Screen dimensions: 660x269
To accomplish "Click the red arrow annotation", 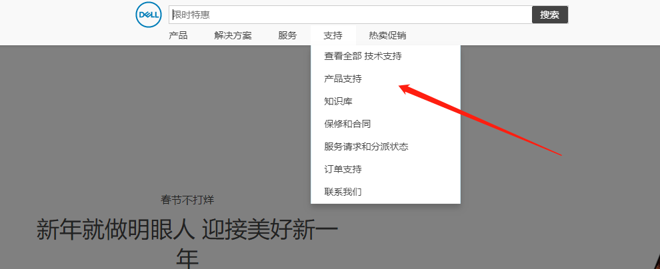I will pos(480,120).
